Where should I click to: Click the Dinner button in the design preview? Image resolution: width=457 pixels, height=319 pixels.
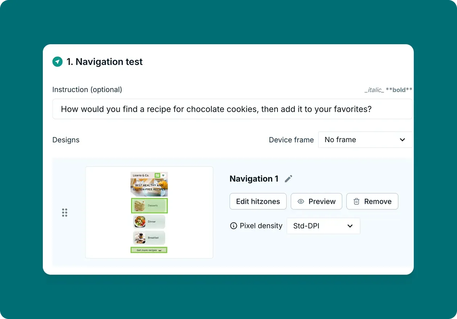tap(149, 221)
